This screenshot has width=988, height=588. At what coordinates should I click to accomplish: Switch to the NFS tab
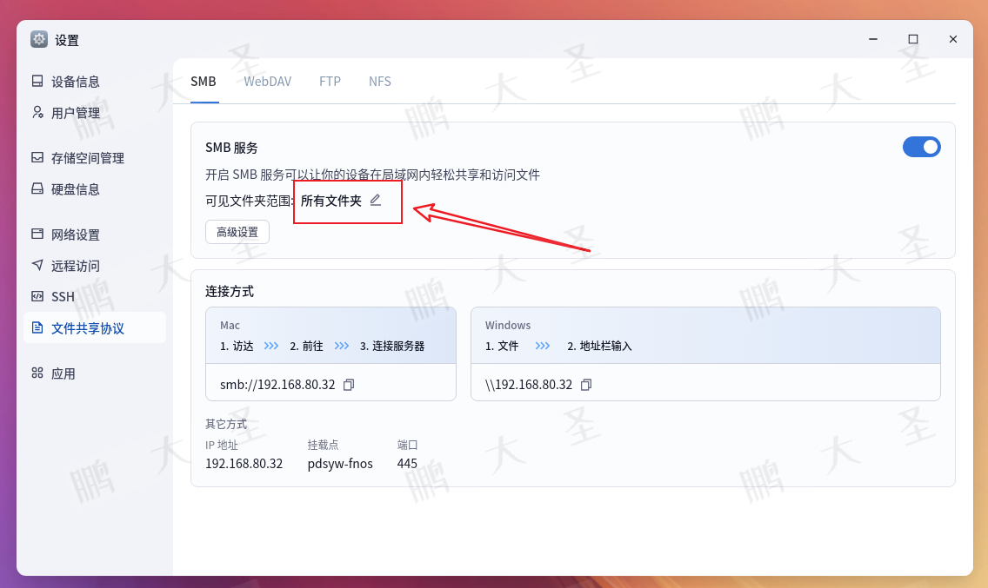click(x=380, y=82)
